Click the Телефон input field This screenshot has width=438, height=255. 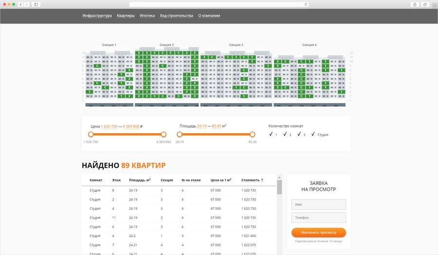(x=318, y=218)
